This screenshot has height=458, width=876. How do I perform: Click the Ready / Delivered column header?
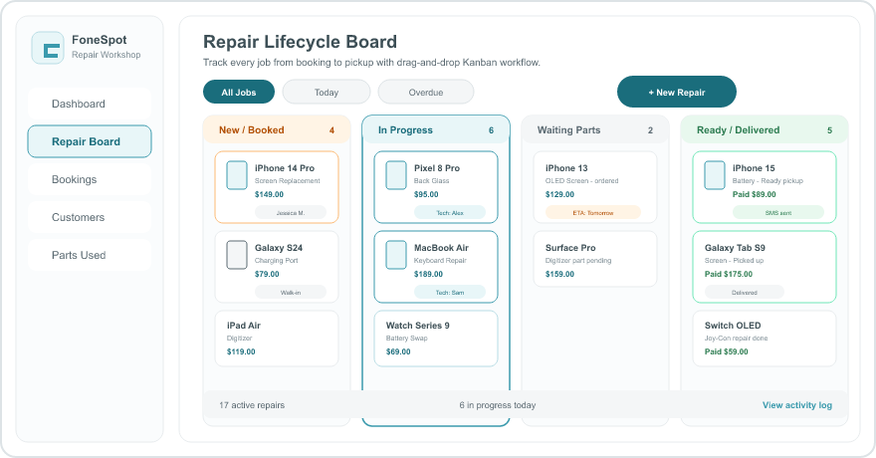[765, 129]
